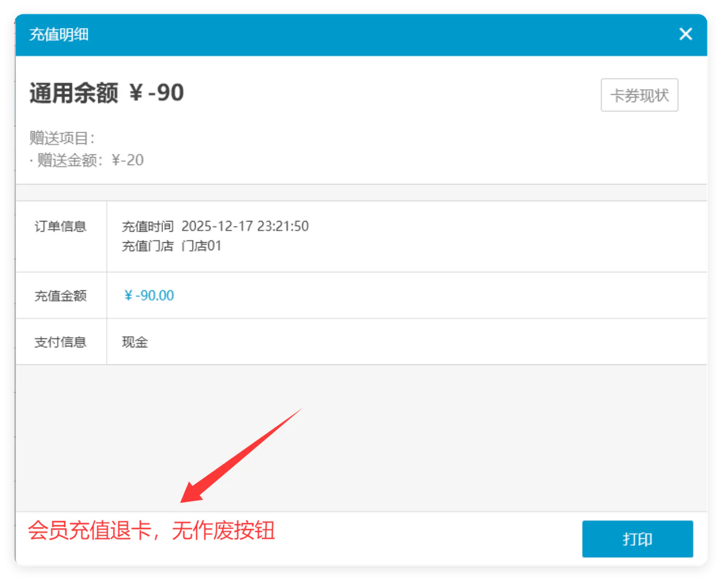Select the 支付信息 row label
Screen dimensions: 721x579
click(60, 342)
